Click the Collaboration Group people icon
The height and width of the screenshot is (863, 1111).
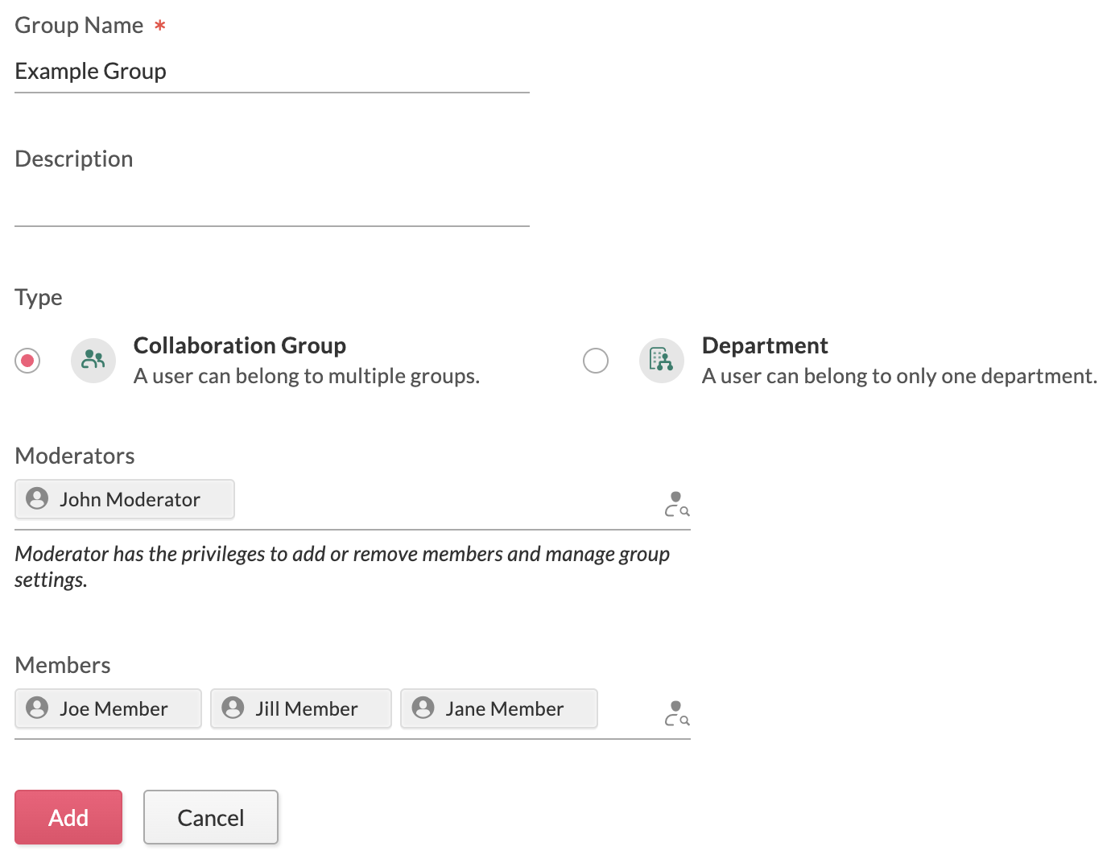click(93, 361)
